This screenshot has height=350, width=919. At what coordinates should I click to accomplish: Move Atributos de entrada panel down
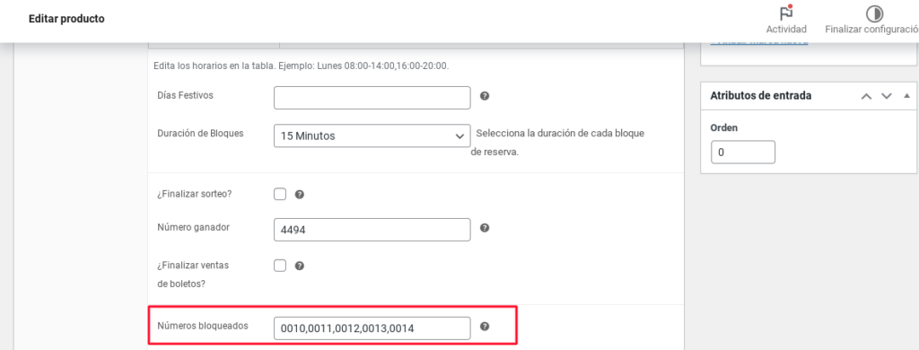[886, 96]
